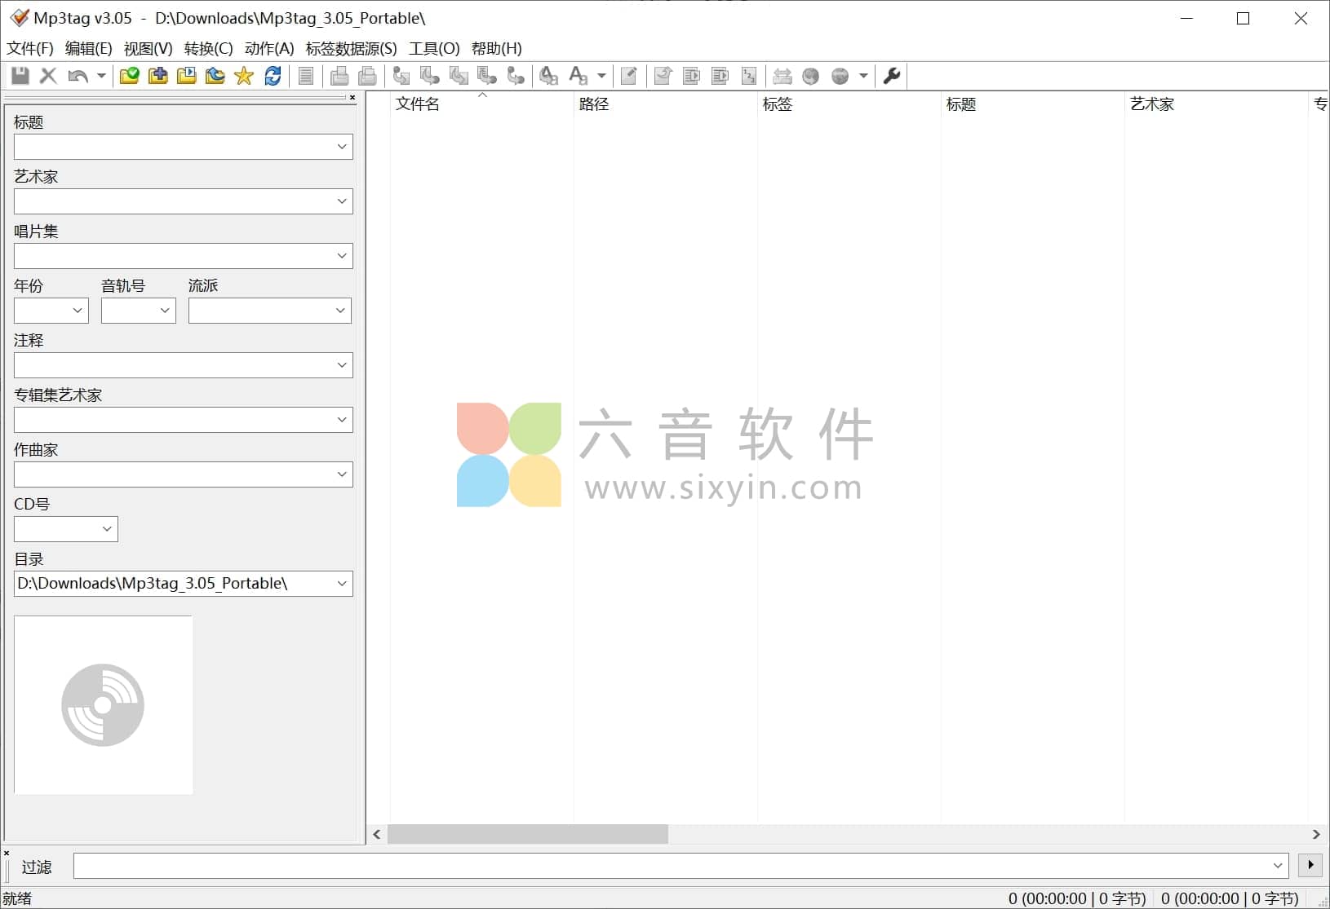Viewport: 1330px width, 909px height.
Task: Open Options with the wrench icon
Action: pyautogui.click(x=891, y=76)
